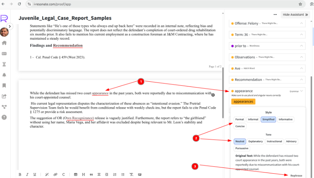Select the Formal style option
Screen dimensions: 314x178
239,119
